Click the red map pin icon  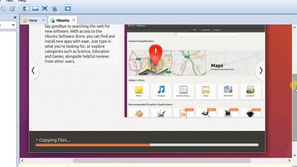coord(155,55)
